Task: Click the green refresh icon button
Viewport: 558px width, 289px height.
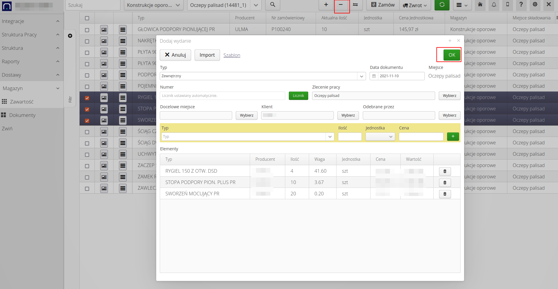Action: [442, 5]
